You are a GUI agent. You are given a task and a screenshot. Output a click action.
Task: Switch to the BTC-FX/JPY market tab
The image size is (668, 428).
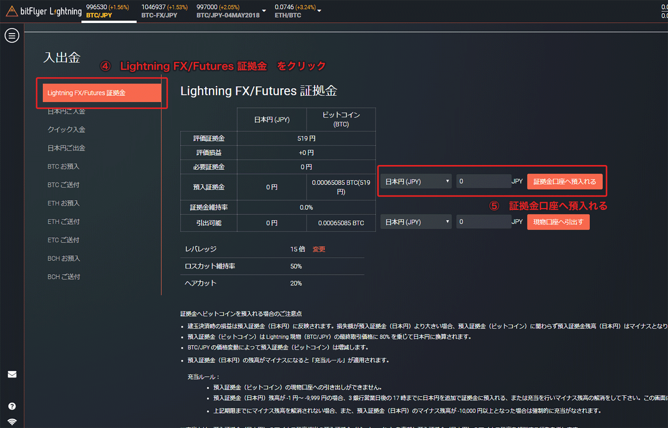(x=164, y=11)
